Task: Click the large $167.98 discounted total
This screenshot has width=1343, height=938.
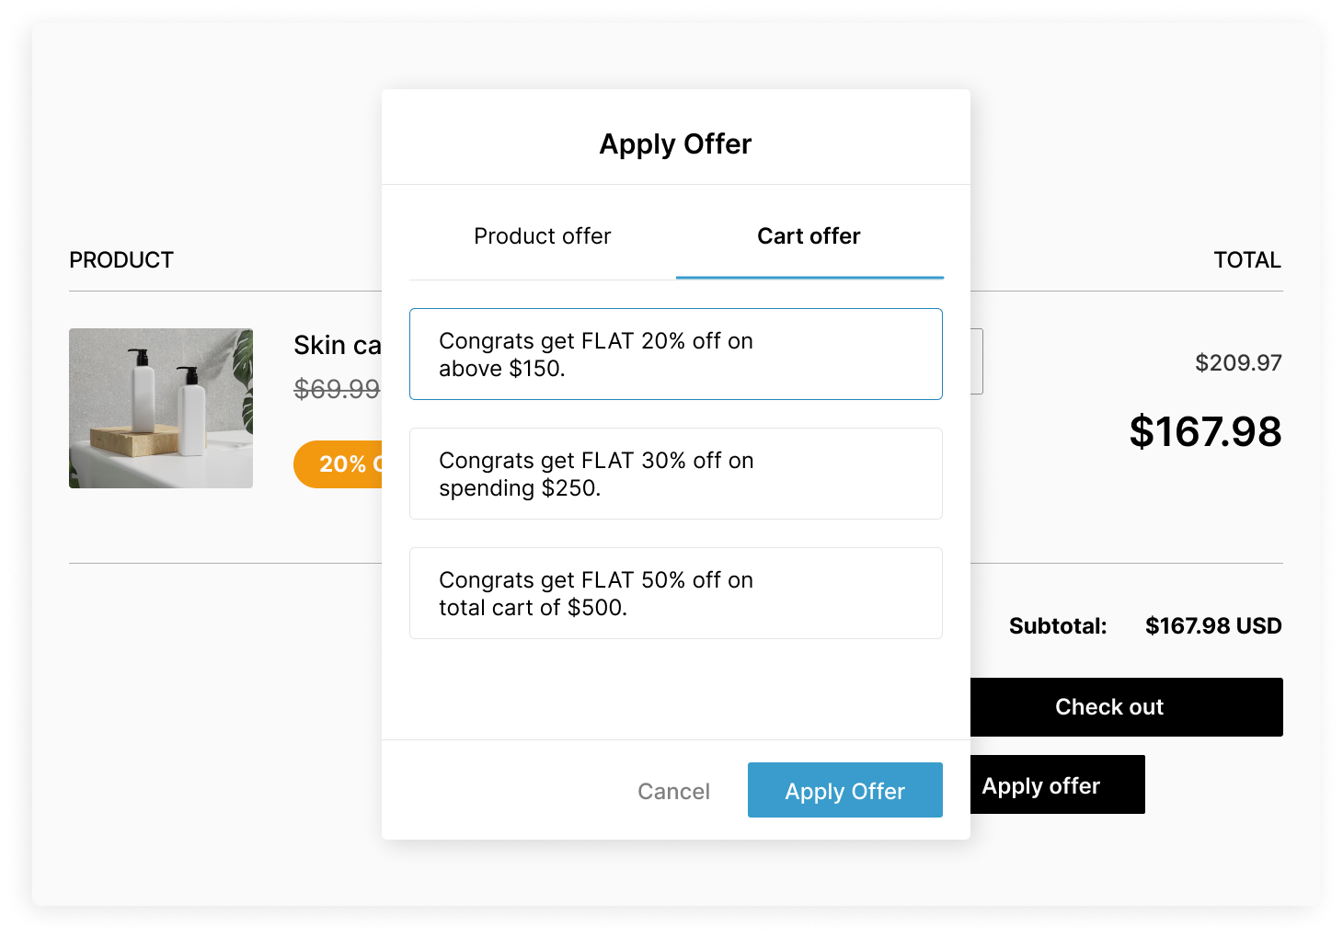Action: click(x=1205, y=432)
